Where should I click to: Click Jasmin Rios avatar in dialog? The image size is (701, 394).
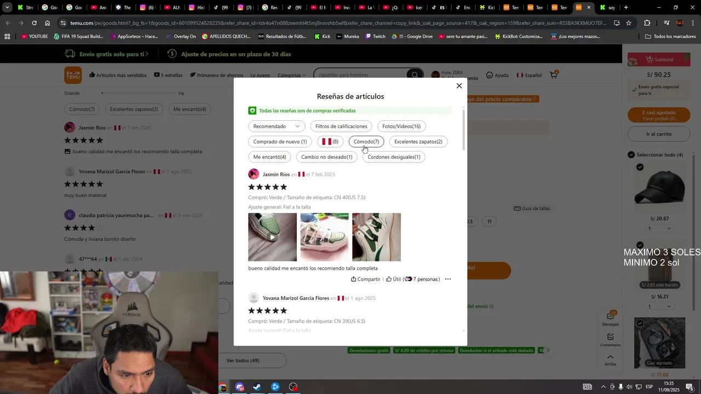coord(254,175)
